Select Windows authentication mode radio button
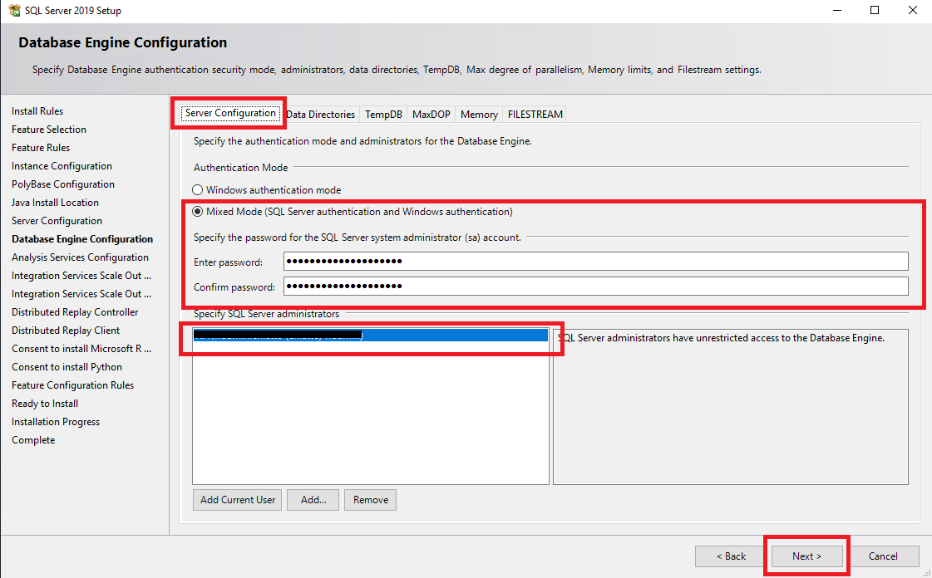The width and height of the screenshot is (932, 578). point(197,190)
